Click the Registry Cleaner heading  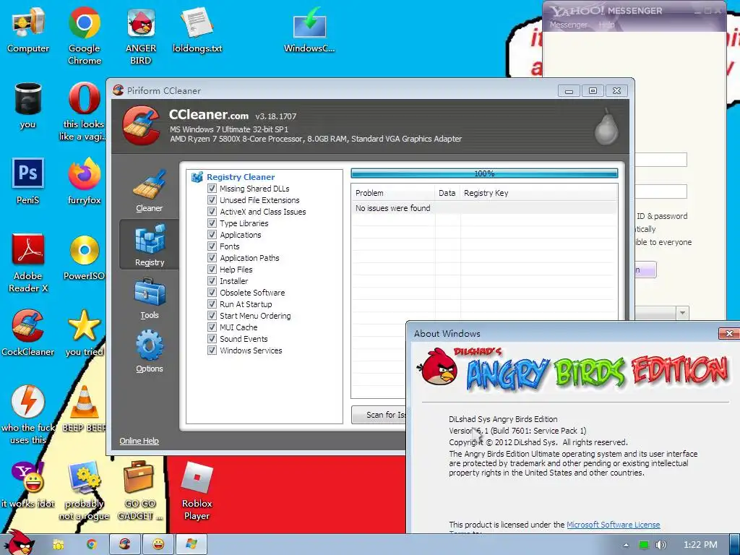[241, 177]
